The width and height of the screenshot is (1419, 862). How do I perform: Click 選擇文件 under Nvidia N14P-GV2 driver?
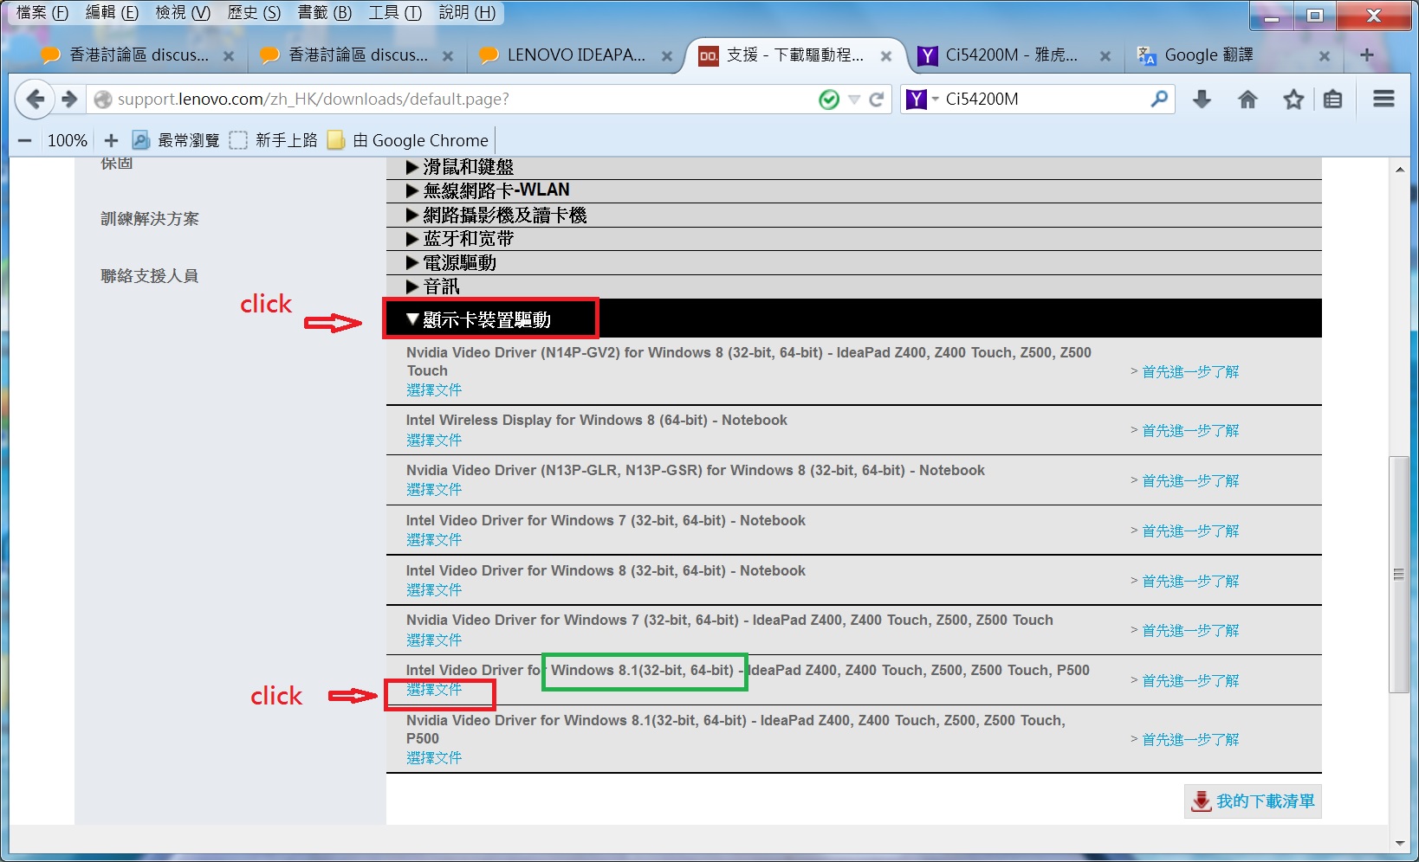[434, 390]
